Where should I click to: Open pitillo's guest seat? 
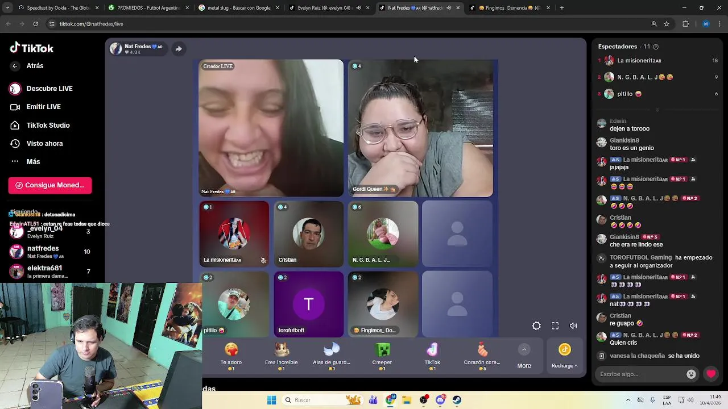[234, 304]
